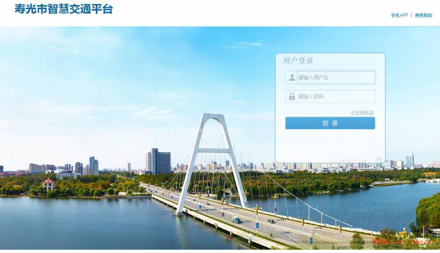Click the red Caigoufeng.com watermark
440x253 pixels.
404,242
